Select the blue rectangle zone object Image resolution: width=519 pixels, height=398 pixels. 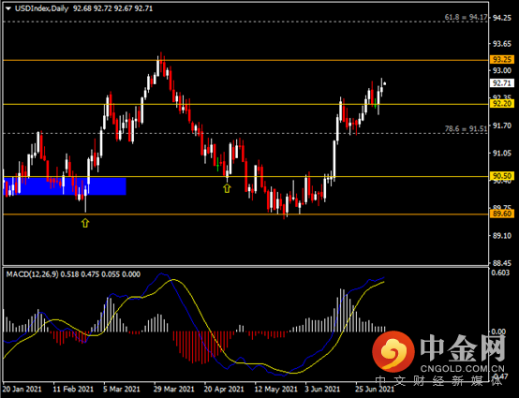click(x=65, y=186)
